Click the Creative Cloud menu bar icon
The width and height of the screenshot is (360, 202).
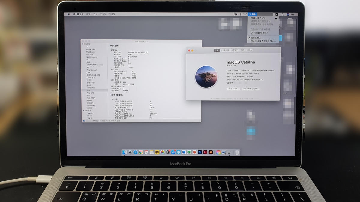pyautogui.click(x=236, y=14)
